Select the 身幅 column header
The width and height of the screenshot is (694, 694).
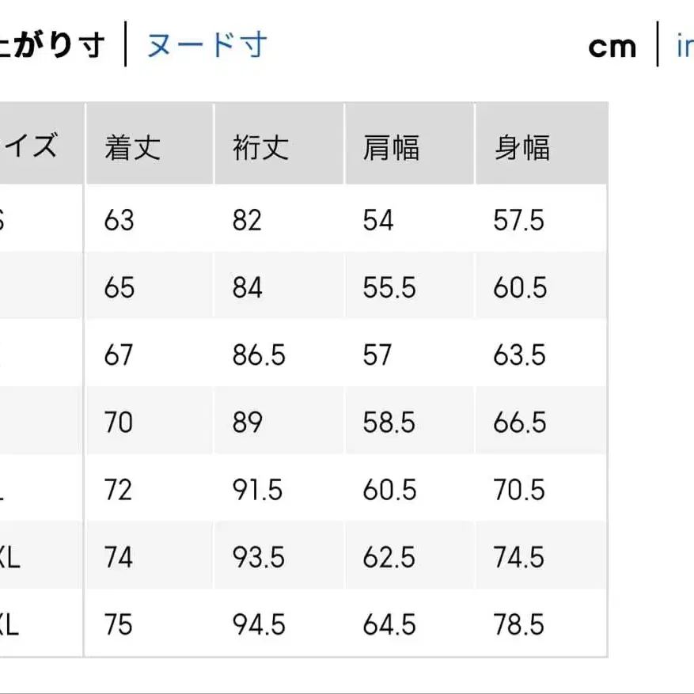525,145
